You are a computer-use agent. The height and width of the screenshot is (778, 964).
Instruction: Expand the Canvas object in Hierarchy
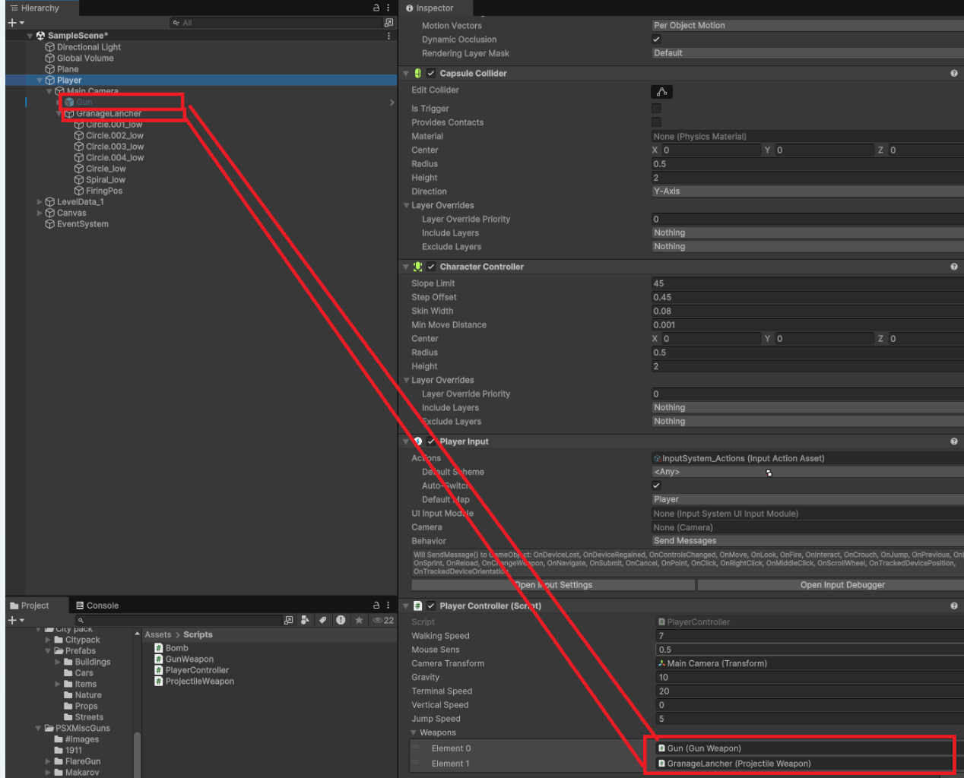[x=40, y=213]
